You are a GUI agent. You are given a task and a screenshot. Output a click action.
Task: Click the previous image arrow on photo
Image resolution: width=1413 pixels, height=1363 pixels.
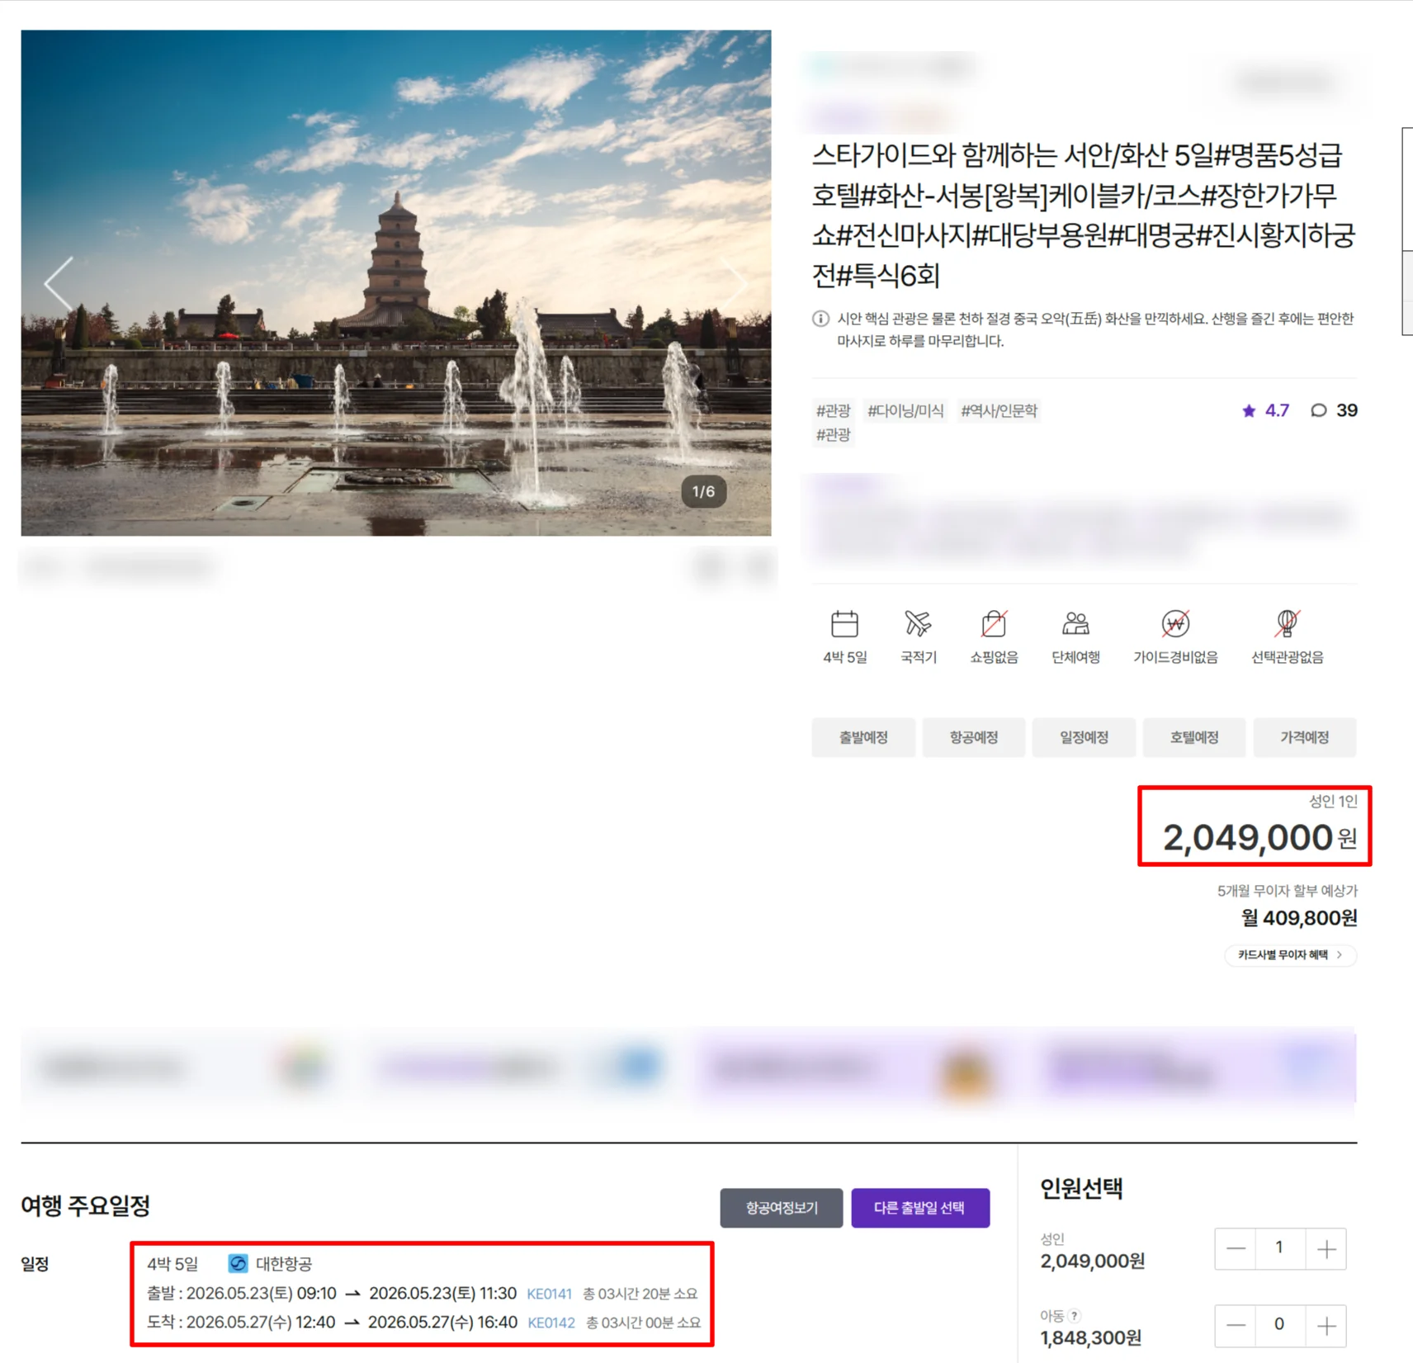[59, 282]
